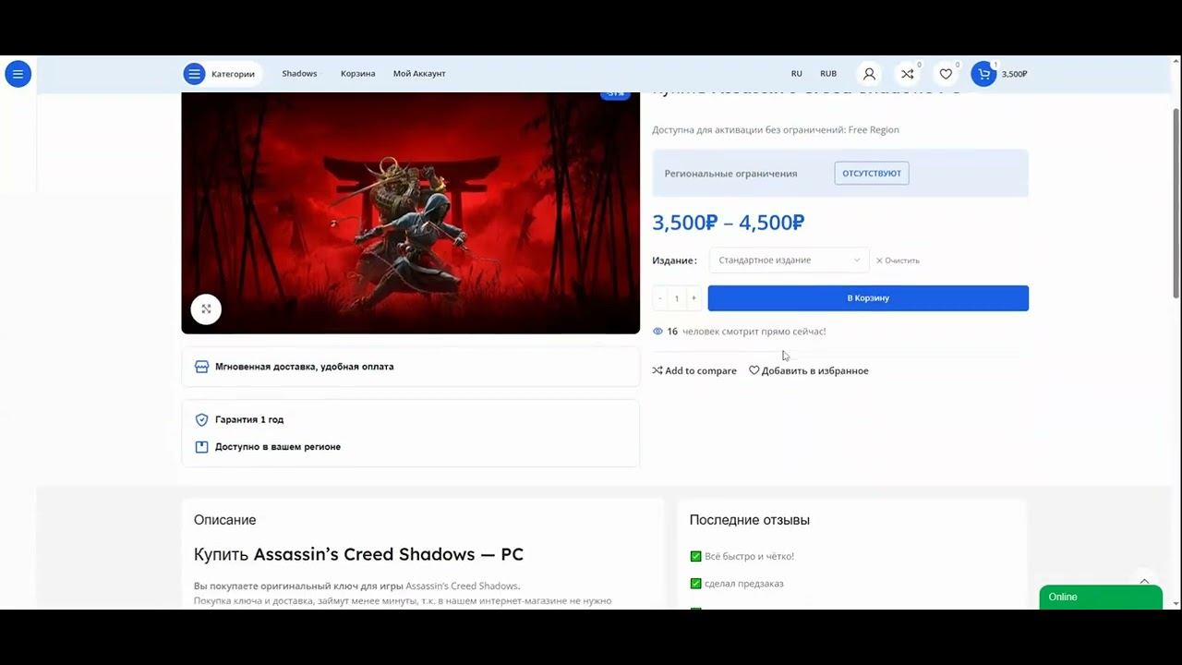This screenshot has width=1182, height=665.
Task: Click the Региональные ограничения label
Action: pos(730,174)
